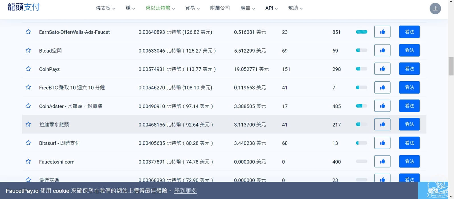Toggle favorite star for FreeBTC 賺取 row
Viewport: 454px width, 199px height.
28,87
